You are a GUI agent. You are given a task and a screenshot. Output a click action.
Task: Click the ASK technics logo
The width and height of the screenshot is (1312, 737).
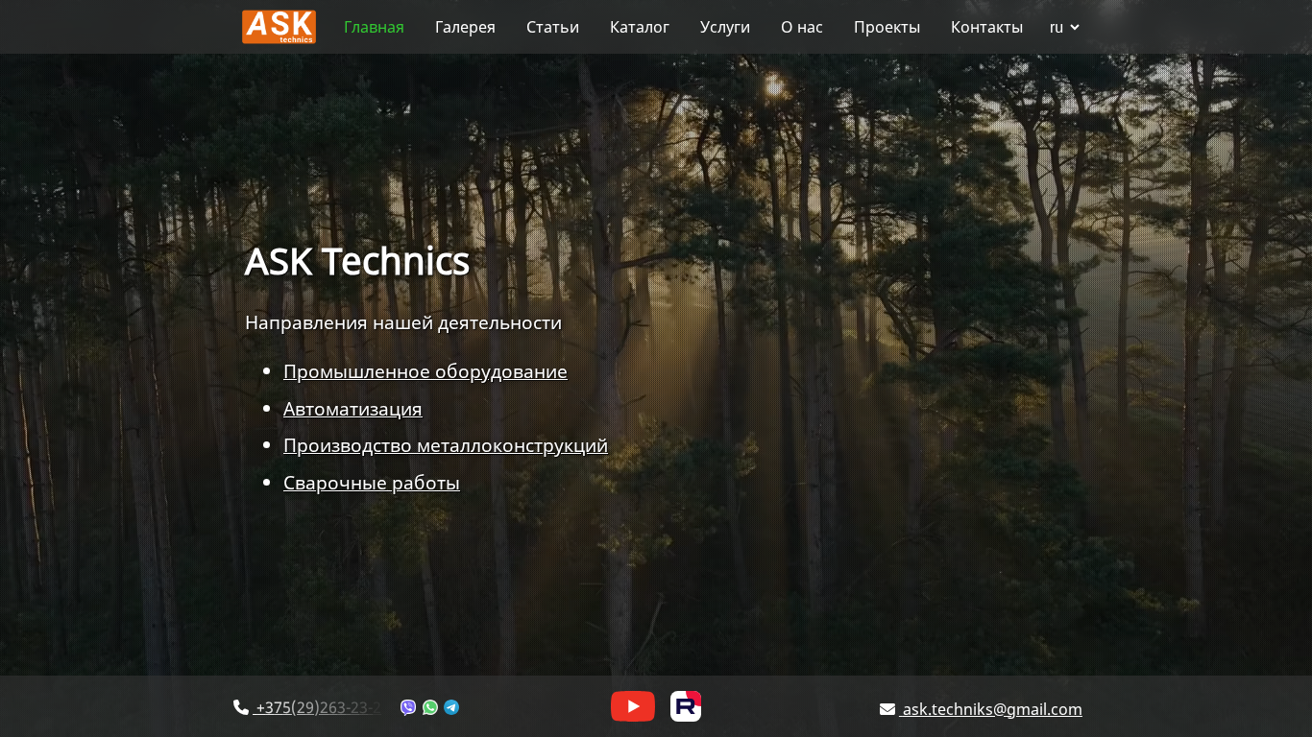pos(279,27)
